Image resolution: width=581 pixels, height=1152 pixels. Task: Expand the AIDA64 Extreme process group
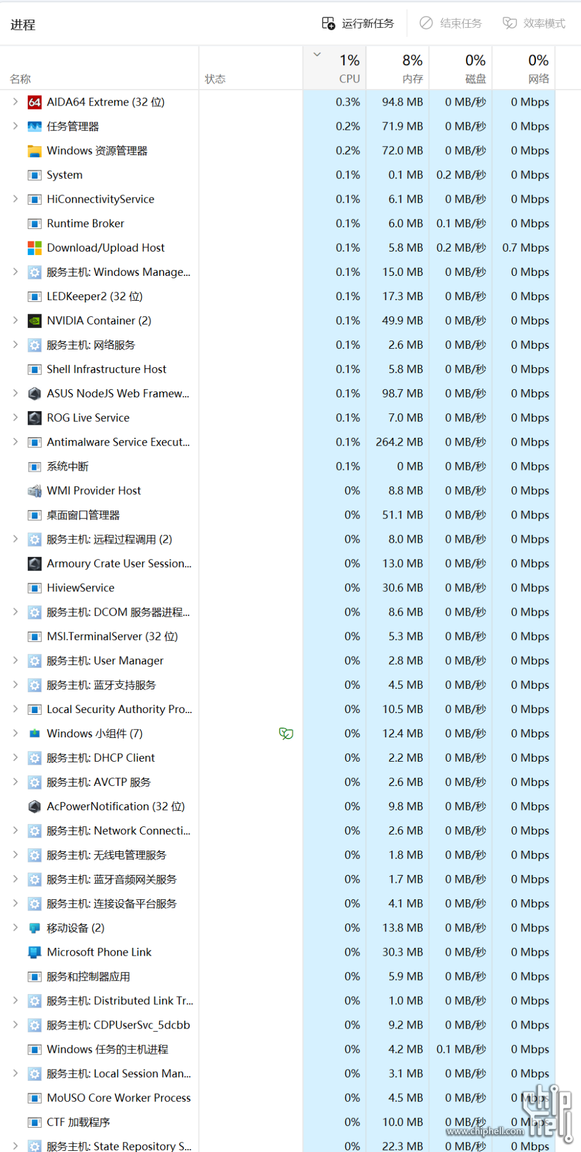point(15,102)
